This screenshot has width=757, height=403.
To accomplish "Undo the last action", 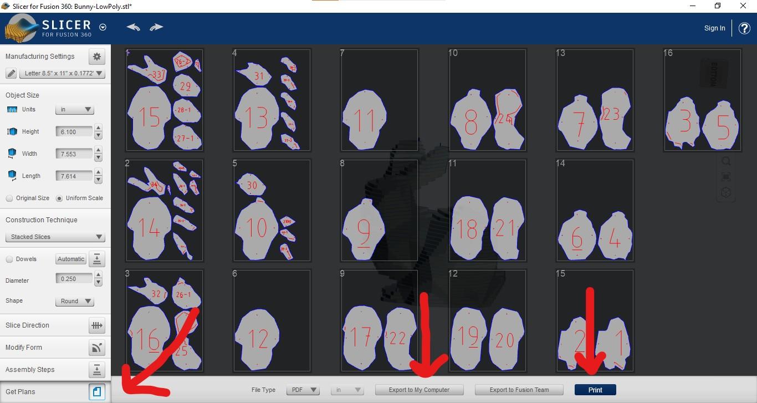I will pyautogui.click(x=133, y=27).
